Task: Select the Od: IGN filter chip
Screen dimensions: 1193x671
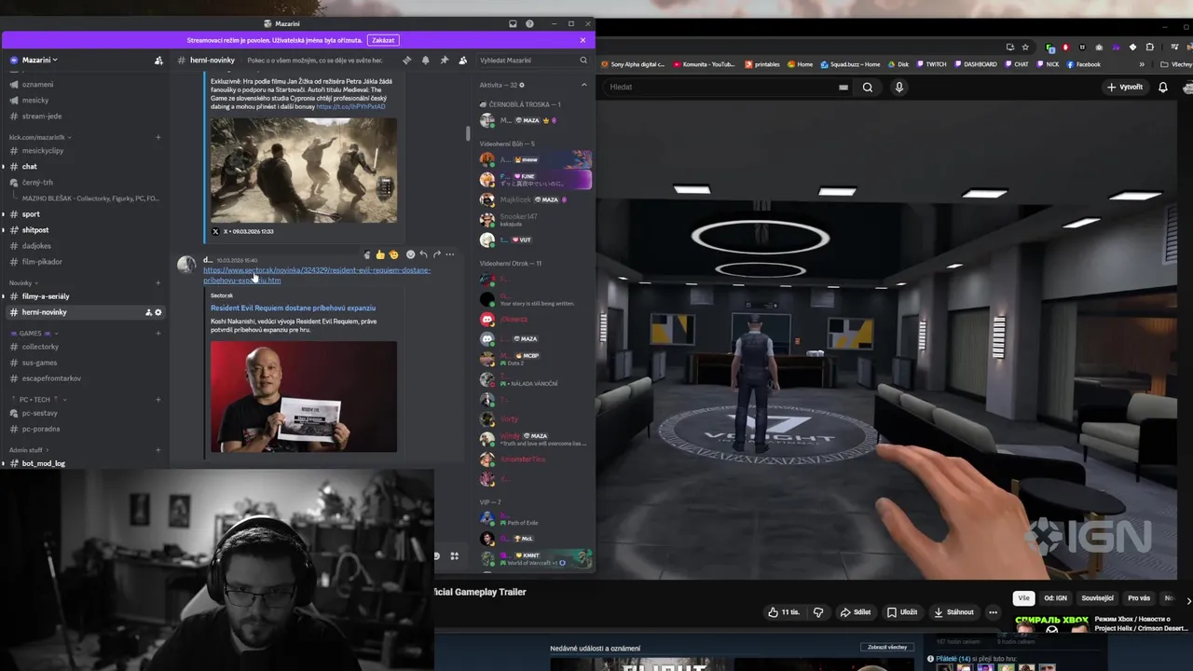Action: [1055, 598]
